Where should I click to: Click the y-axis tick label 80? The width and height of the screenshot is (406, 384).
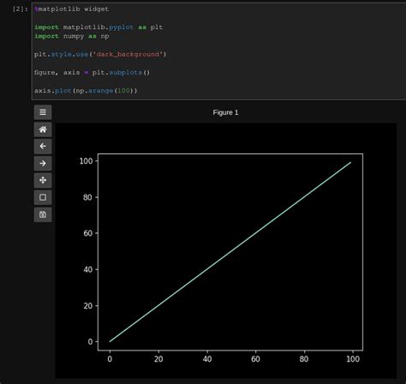87,197
